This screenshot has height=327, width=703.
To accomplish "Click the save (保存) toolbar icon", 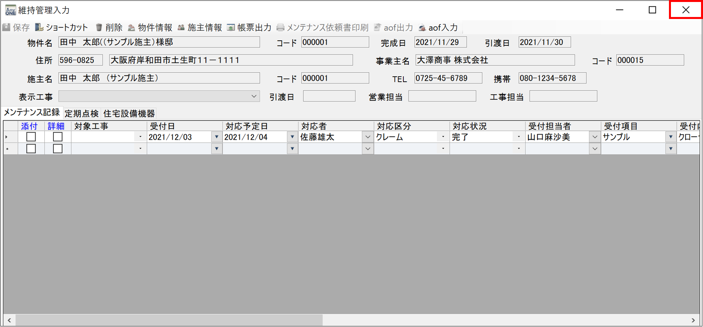I will tap(7, 28).
